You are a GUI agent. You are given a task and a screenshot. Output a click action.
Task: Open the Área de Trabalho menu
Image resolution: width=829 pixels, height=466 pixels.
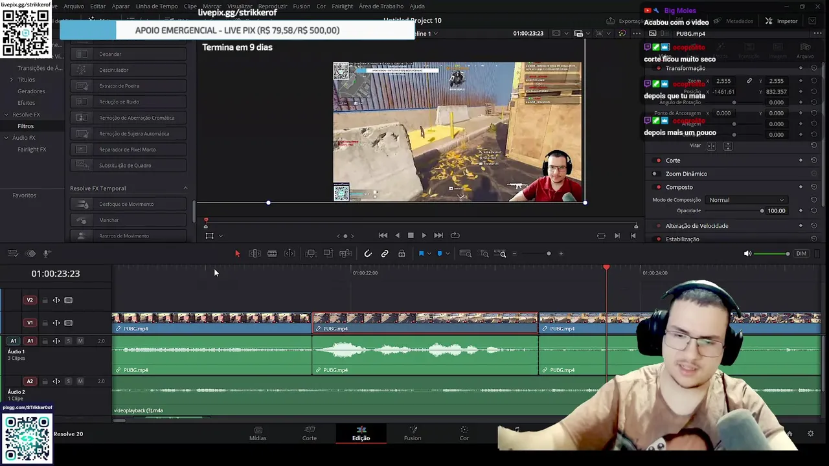pyautogui.click(x=381, y=6)
